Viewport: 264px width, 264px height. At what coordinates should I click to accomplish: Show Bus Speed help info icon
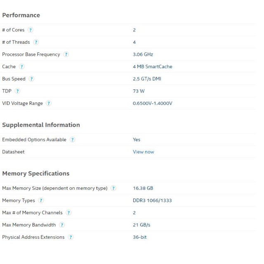tap(31, 79)
